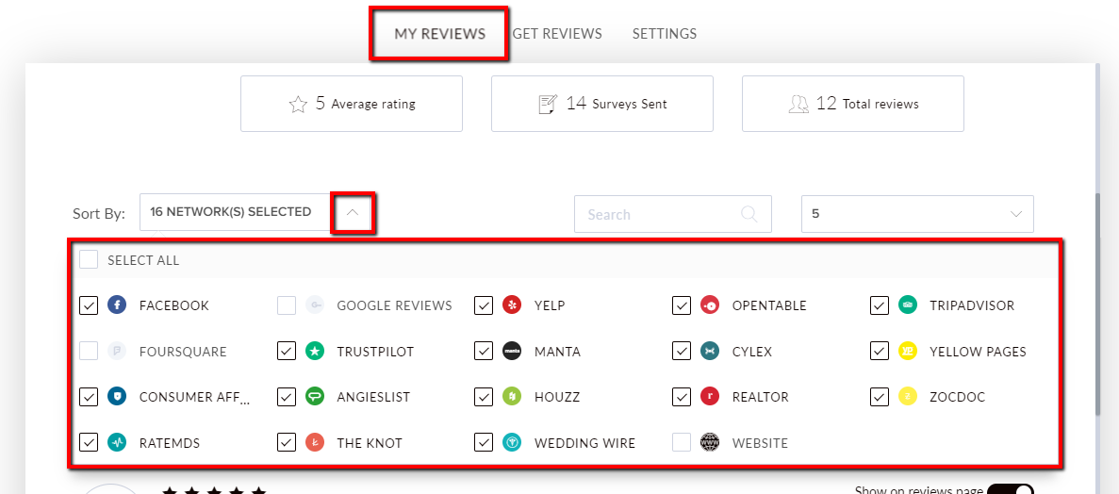The image size is (1119, 494).
Task: Click the THE KNOT label text
Action: point(369,443)
